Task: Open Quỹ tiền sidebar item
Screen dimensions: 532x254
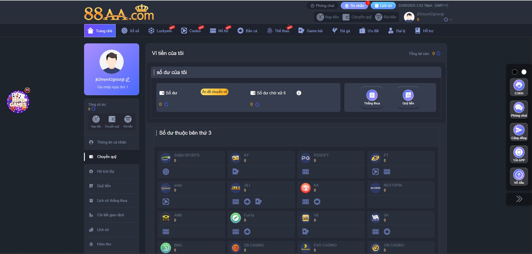Action: pyautogui.click(x=111, y=186)
